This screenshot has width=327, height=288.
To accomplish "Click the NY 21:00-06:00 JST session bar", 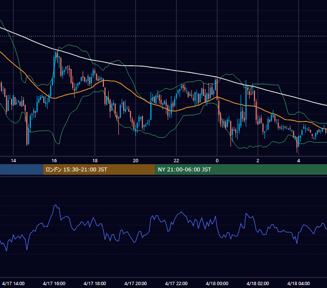I will pyautogui.click(x=241, y=169).
